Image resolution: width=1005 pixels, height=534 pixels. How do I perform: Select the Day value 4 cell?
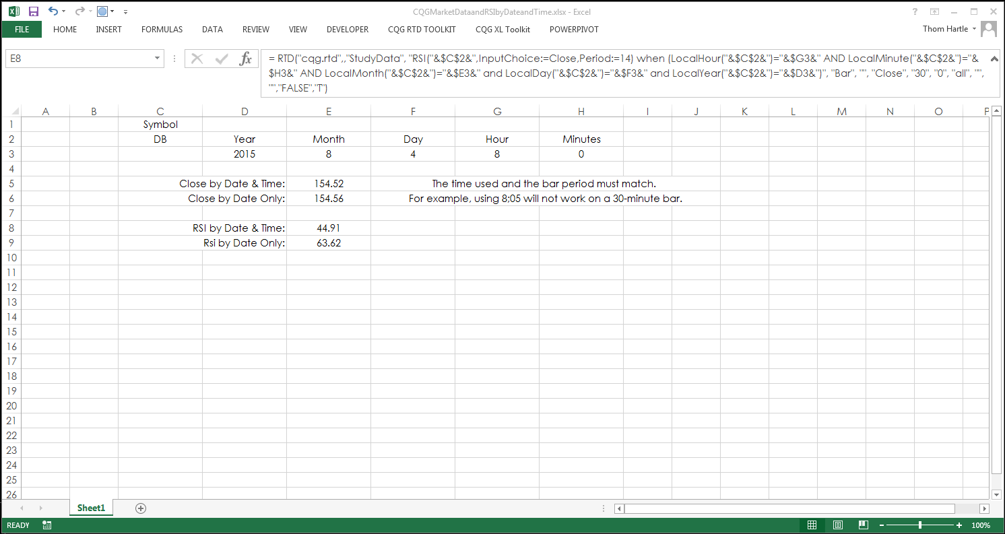click(x=413, y=154)
